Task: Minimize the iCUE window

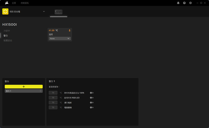Action: coord(197,3)
